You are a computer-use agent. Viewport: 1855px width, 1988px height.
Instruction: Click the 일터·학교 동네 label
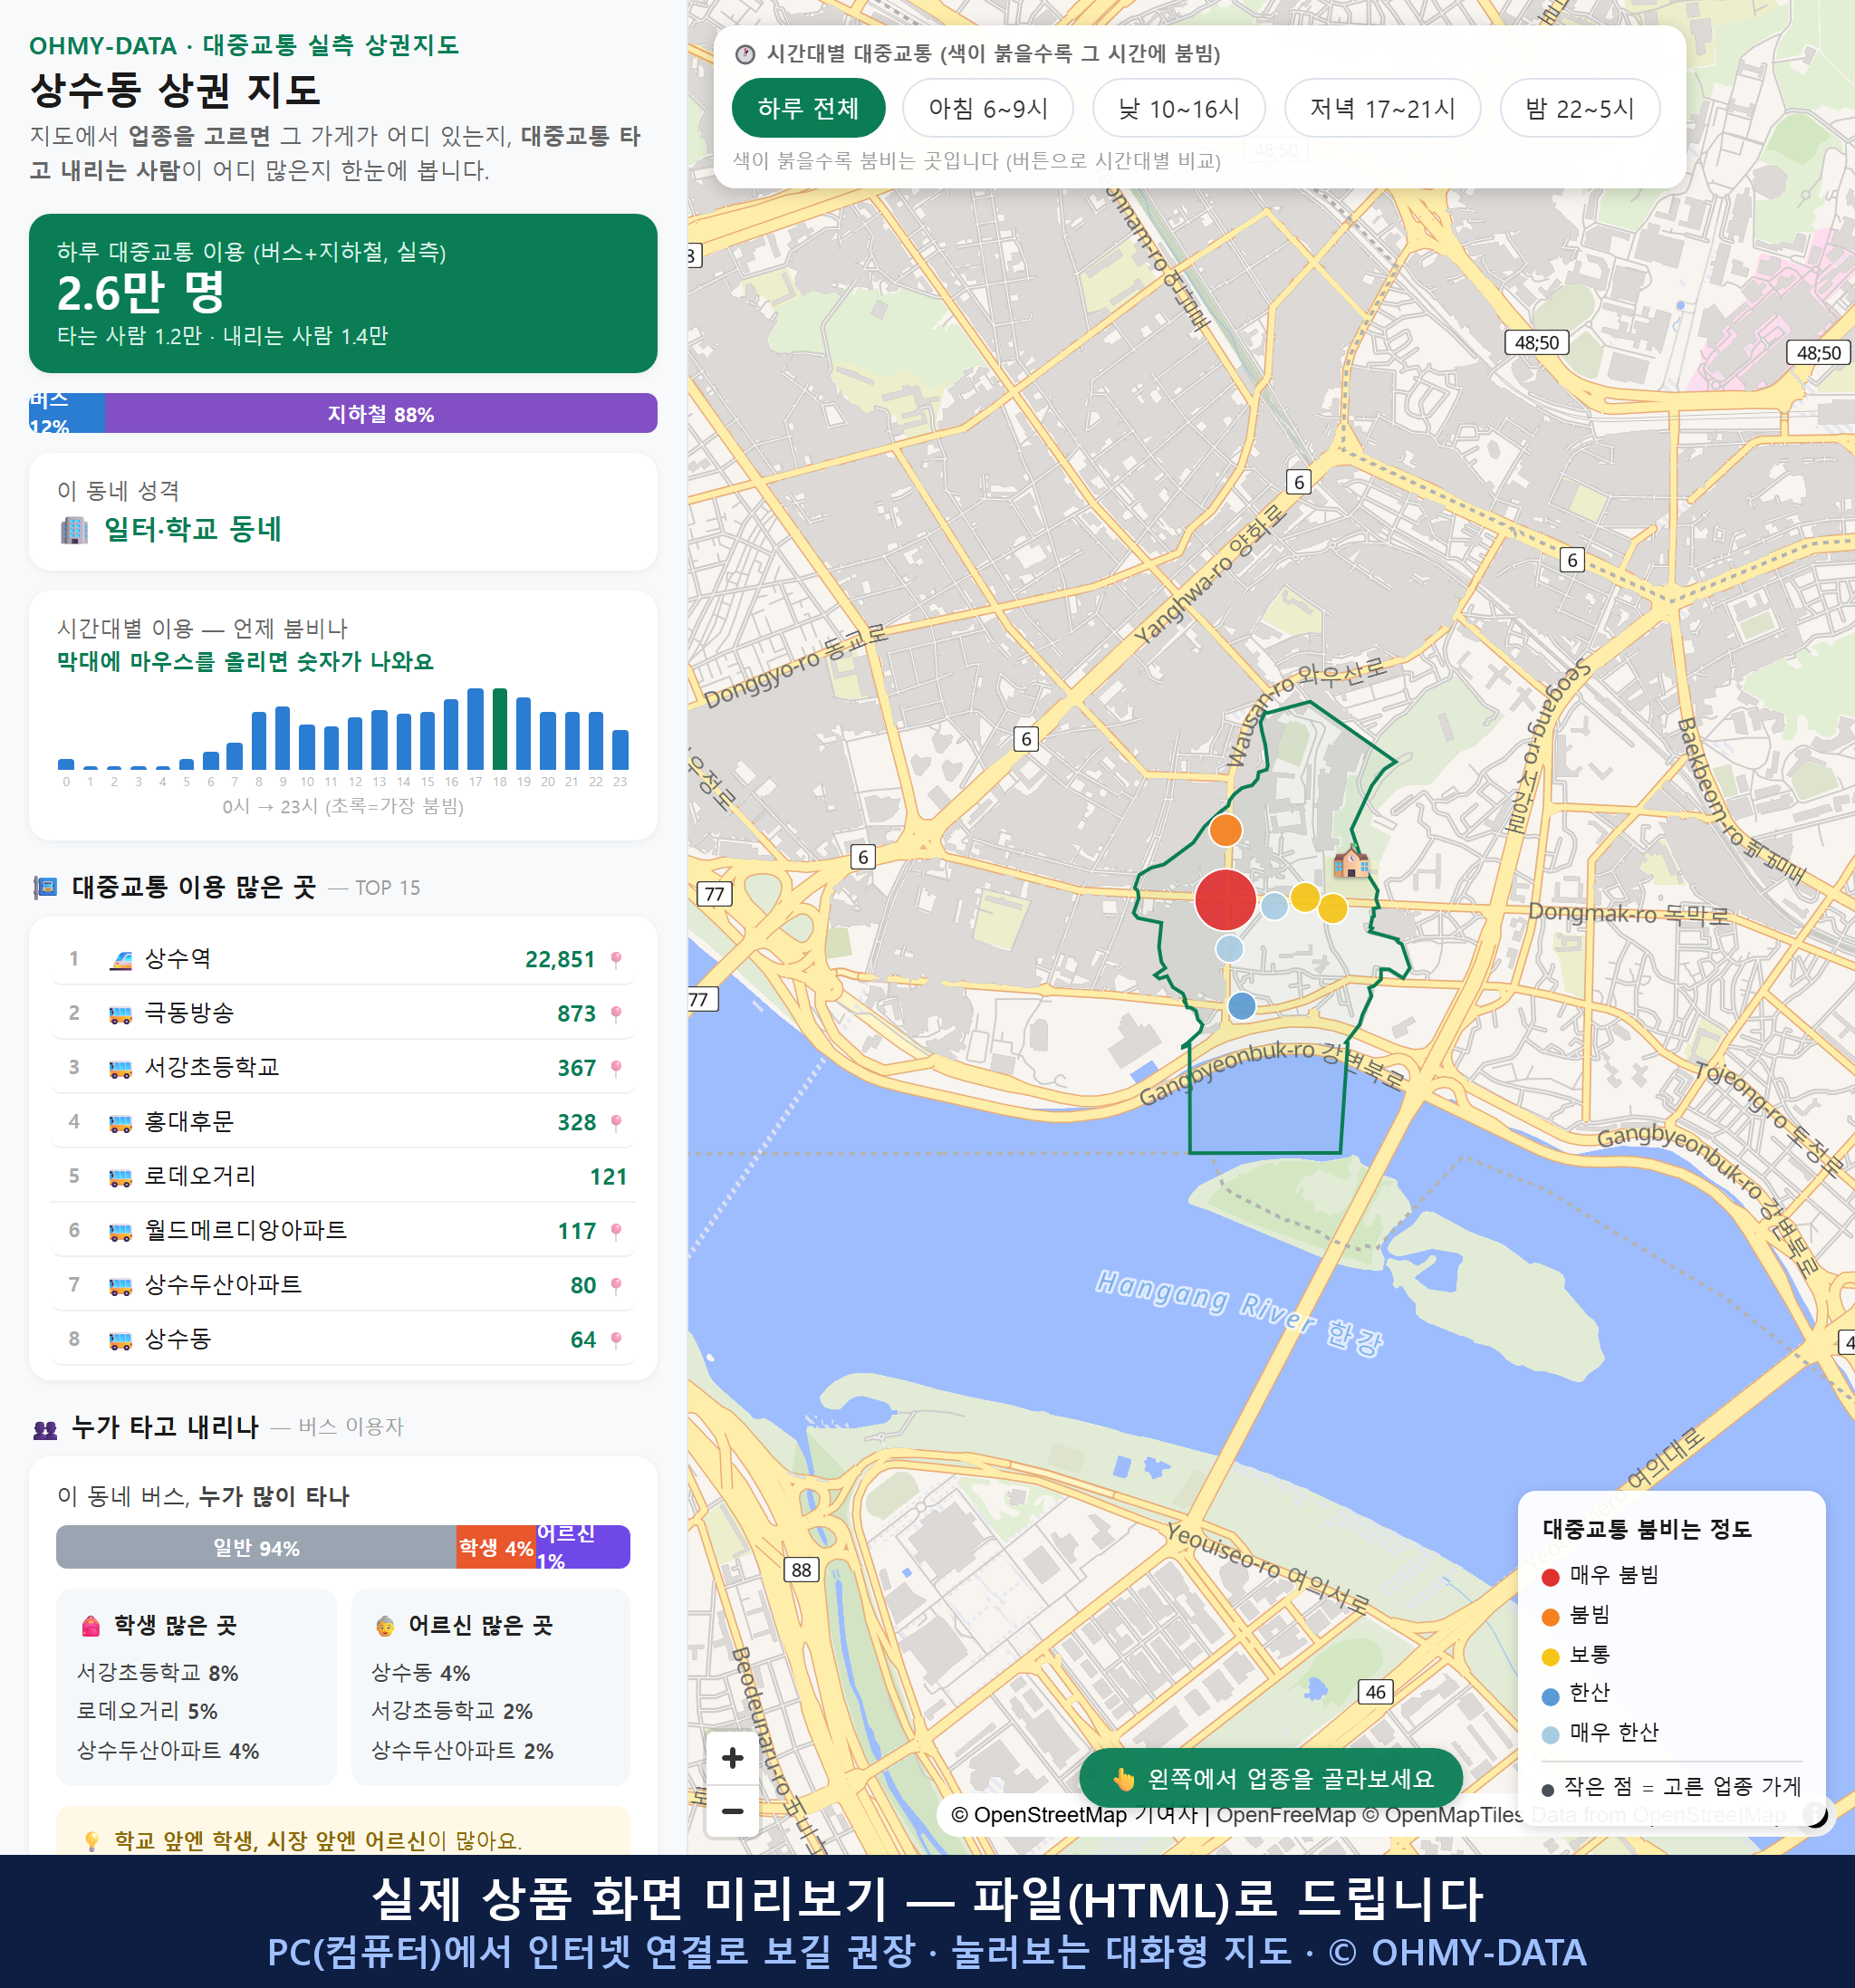tap(192, 529)
